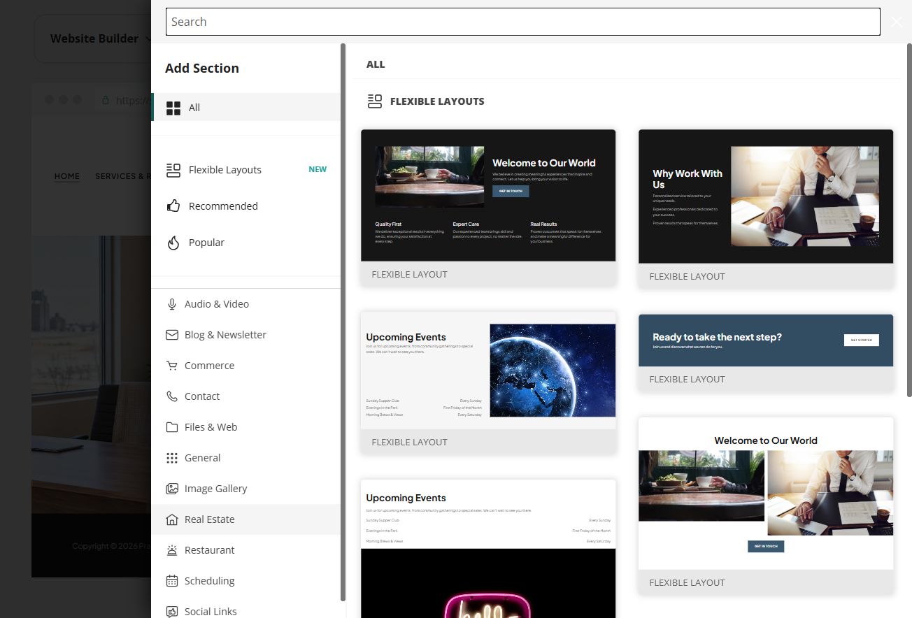Go to the Commerce category
Screen dimensions: 912x618
tap(246, 366)
